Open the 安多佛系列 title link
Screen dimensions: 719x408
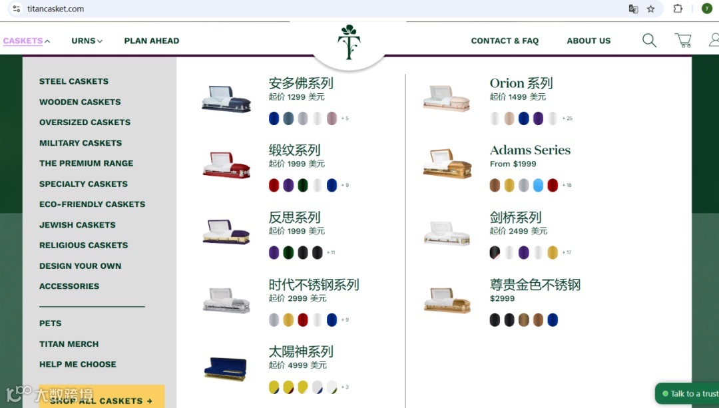coord(301,83)
